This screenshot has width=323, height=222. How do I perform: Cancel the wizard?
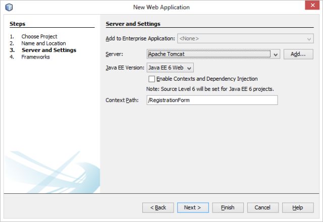pyautogui.click(x=262, y=207)
